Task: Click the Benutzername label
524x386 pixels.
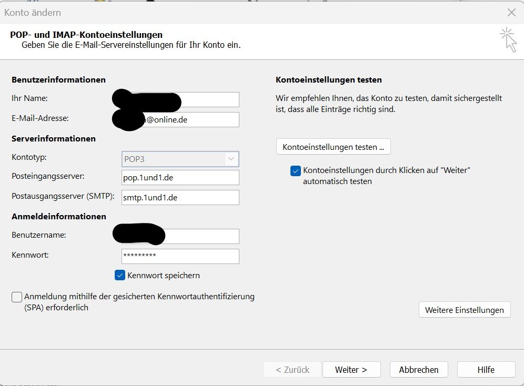Action: tap(39, 235)
